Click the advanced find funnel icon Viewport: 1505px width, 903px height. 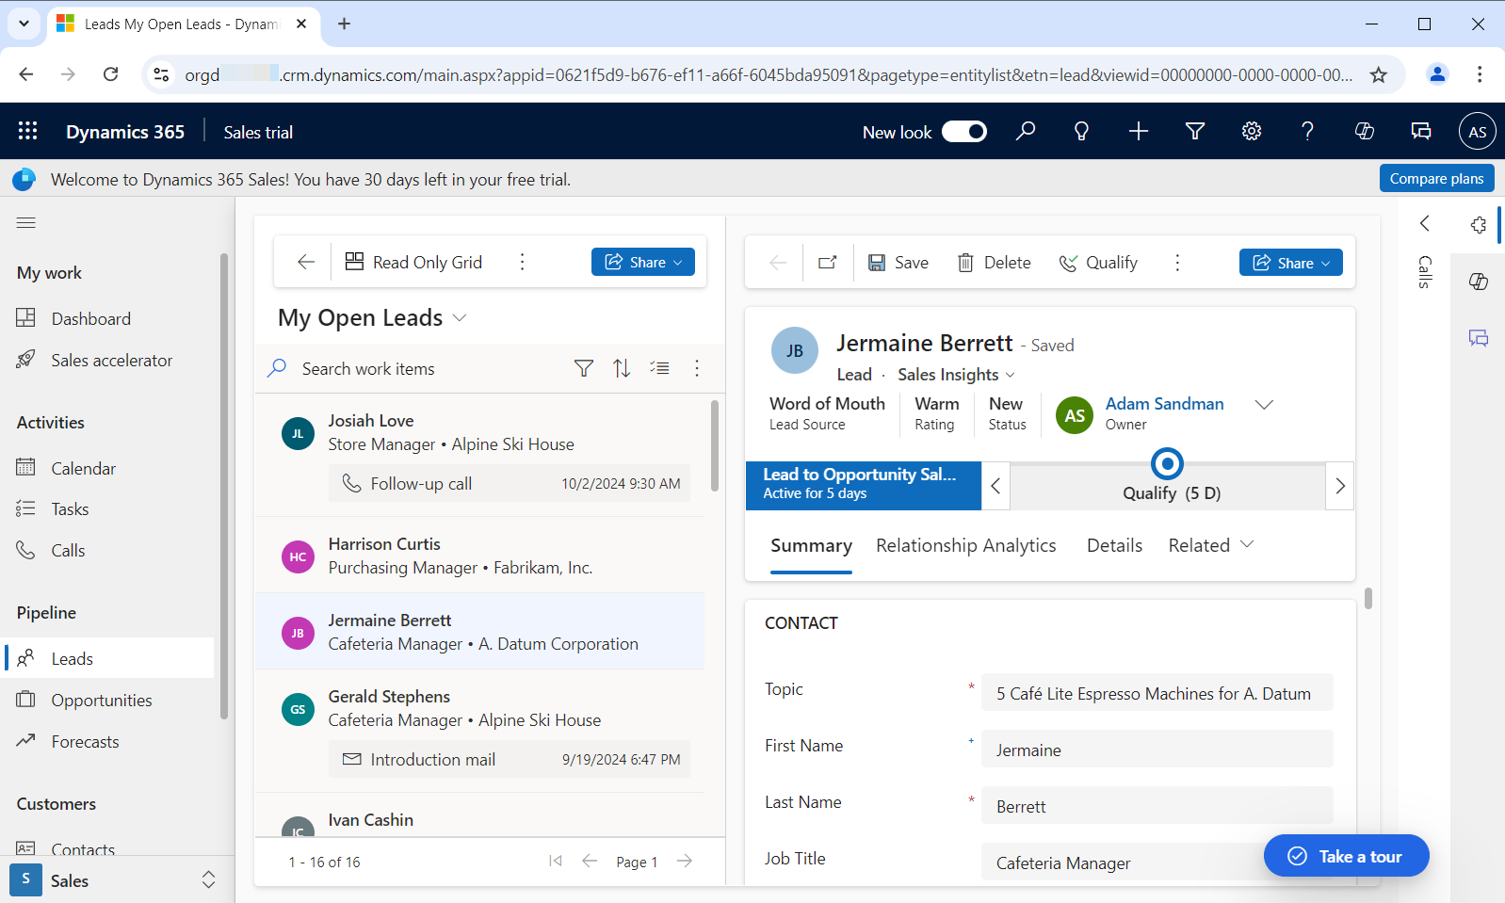(1194, 132)
